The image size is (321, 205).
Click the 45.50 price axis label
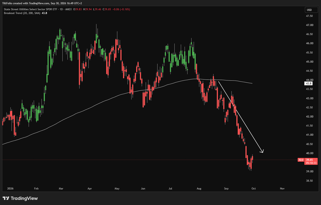pos(309,53)
